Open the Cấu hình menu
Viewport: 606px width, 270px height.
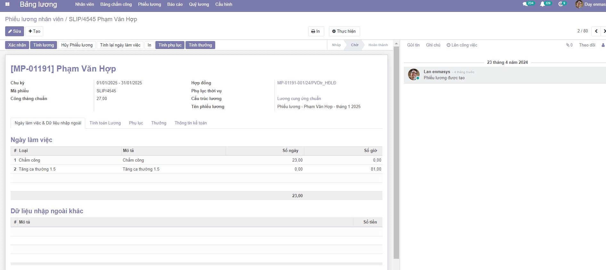pyautogui.click(x=224, y=4)
